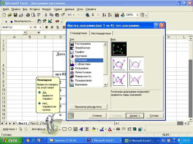Open the Name Box dropdown arrow
The width and height of the screenshot is (193, 144).
tap(25, 32)
